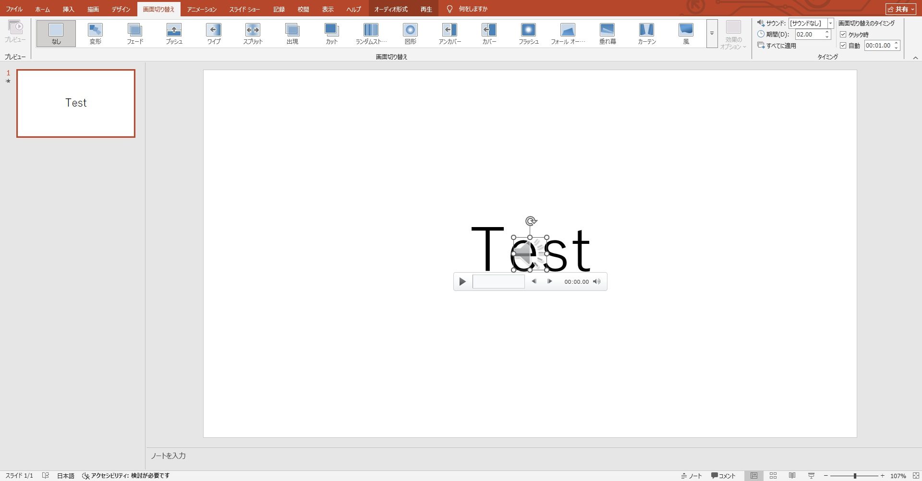Viewport: 922px width, 481px height.
Task: Apply the フラッシュ transition
Action: [528, 33]
